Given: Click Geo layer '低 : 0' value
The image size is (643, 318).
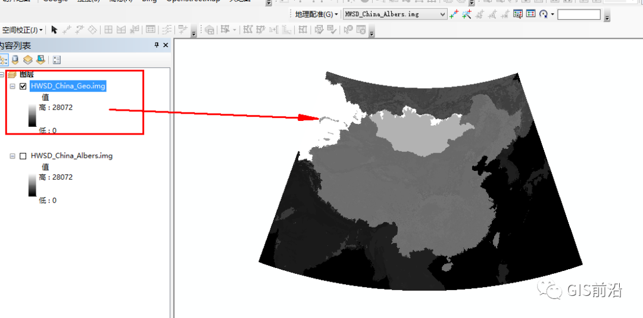Looking at the screenshot, I should [x=48, y=131].
